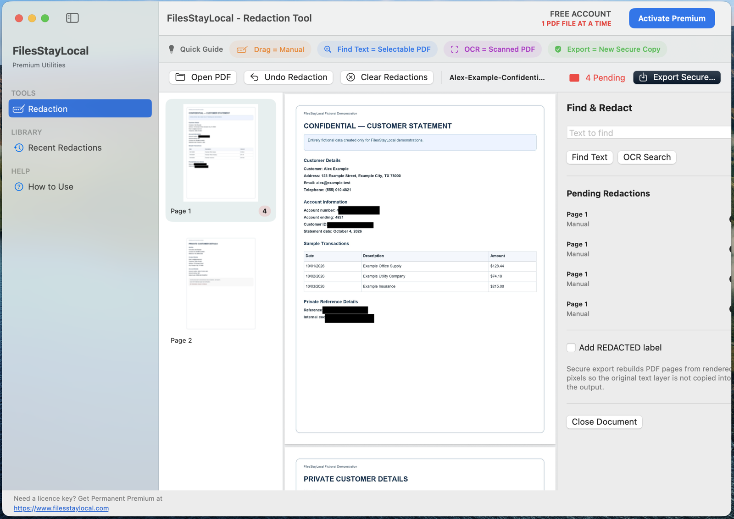Click the Customer ID redaction box
Viewport: 734px width, 519px height.
[350, 225]
